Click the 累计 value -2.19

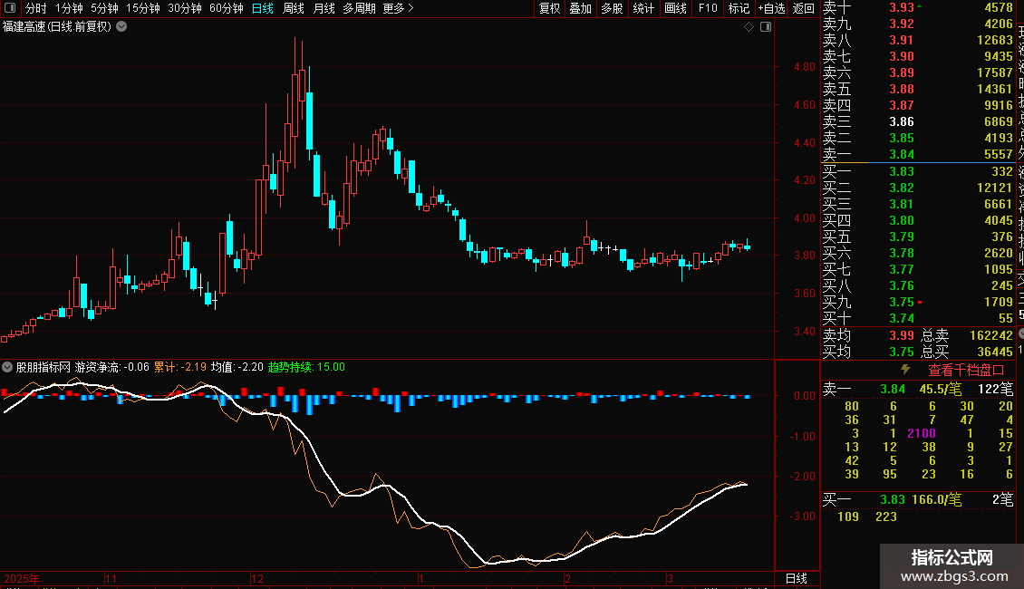click(x=193, y=367)
